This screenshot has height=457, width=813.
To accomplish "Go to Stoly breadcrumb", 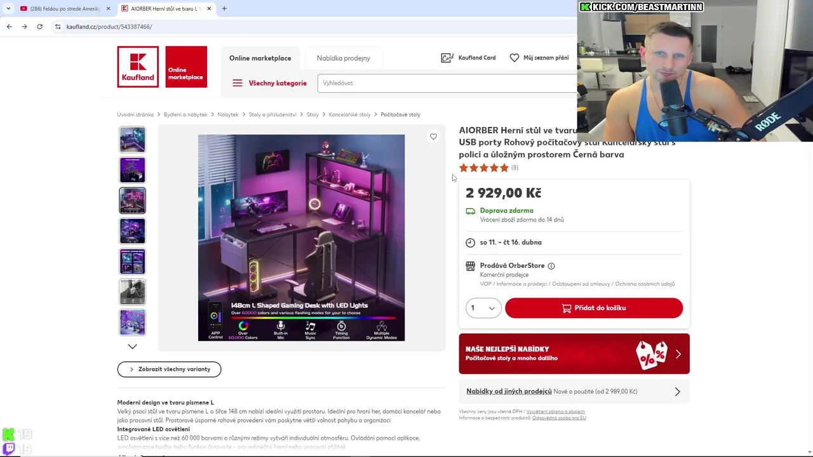I will [312, 115].
